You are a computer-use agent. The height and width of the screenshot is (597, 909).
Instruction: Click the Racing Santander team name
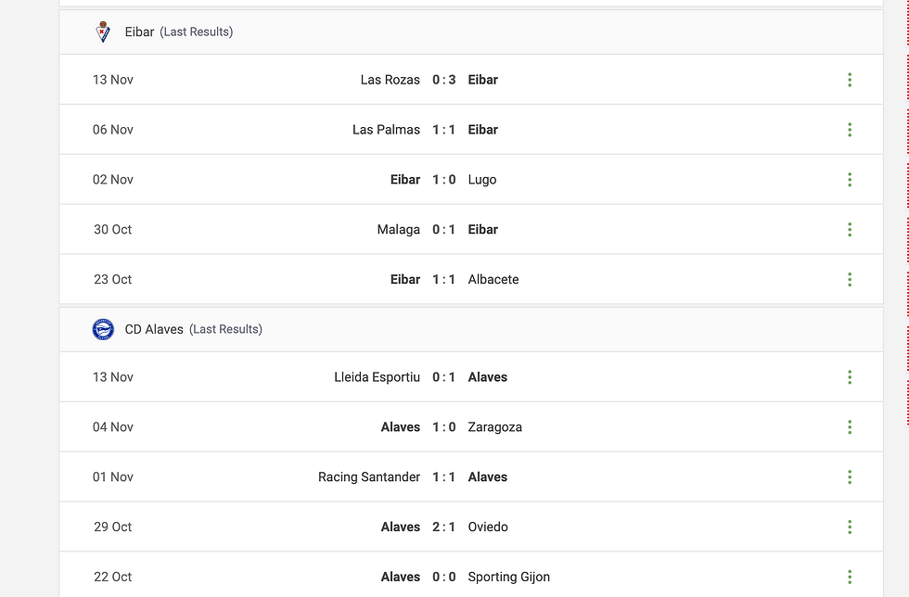click(369, 477)
